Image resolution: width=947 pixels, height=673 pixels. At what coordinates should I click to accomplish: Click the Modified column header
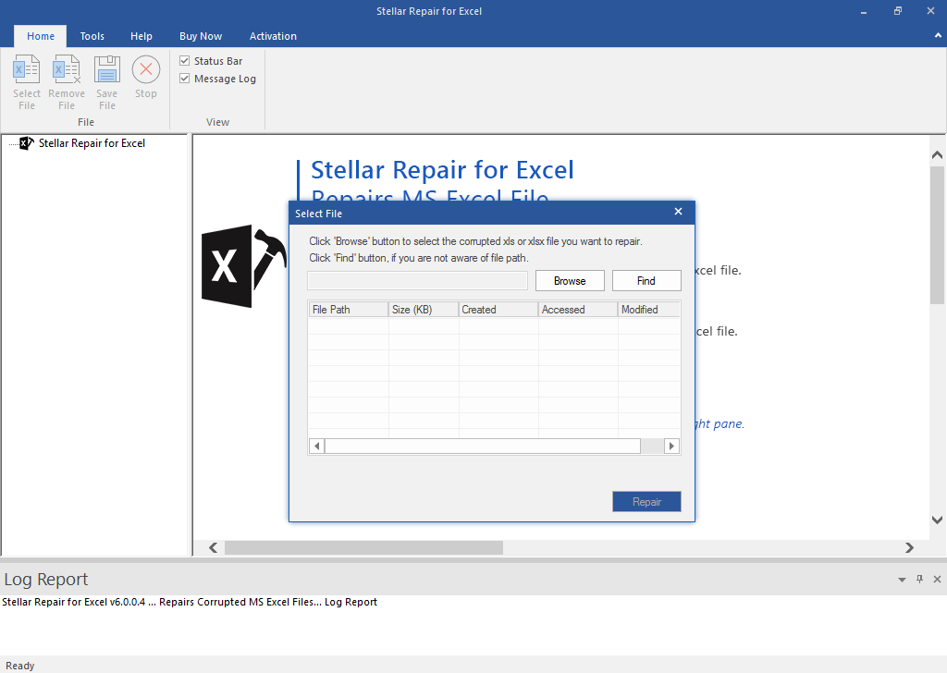[x=649, y=310]
